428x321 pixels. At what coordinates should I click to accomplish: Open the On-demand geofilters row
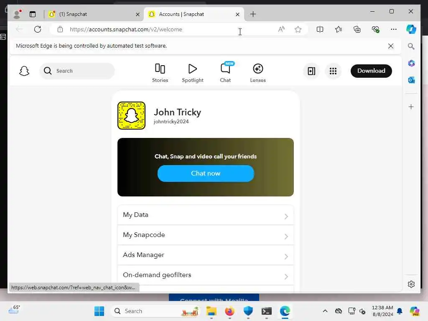pos(206,275)
